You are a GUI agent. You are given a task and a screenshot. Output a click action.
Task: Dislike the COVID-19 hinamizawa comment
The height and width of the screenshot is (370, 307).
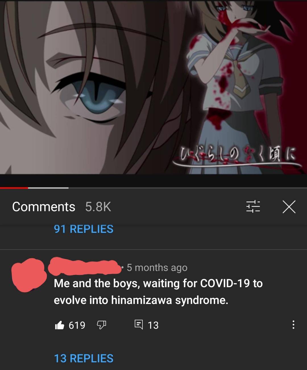pyautogui.click(x=101, y=325)
